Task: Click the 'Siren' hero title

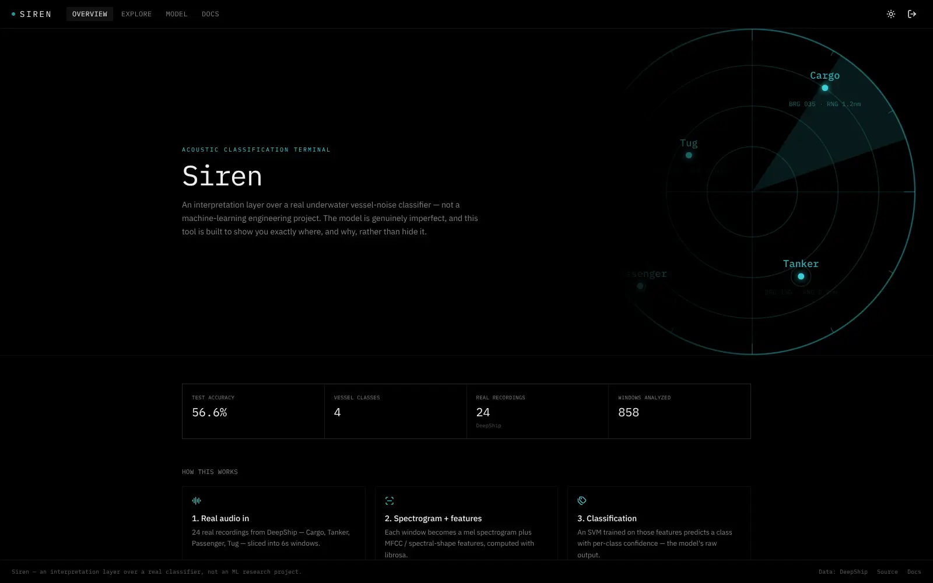Action: (222, 176)
